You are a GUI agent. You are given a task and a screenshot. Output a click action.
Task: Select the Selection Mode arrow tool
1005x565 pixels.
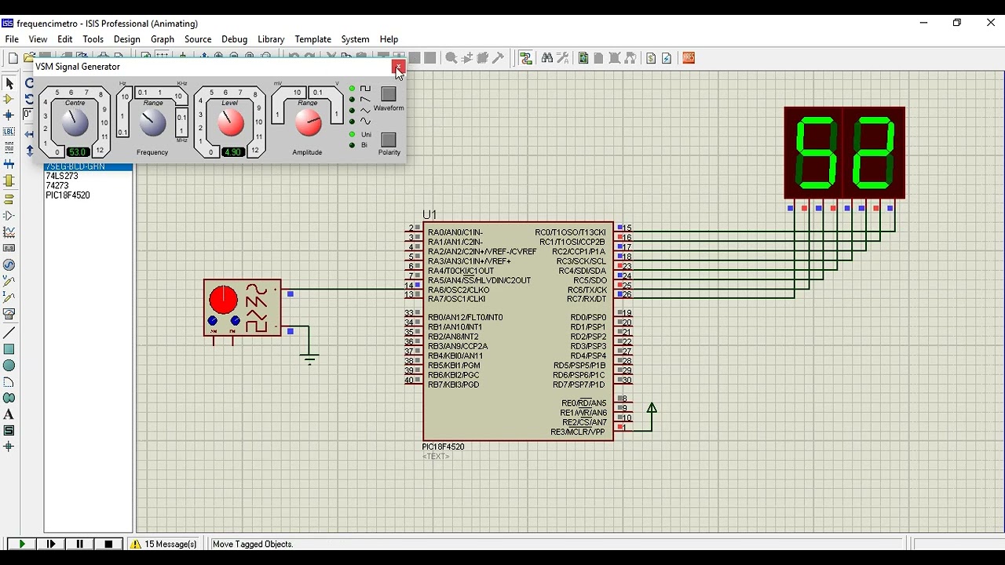tap(9, 83)
